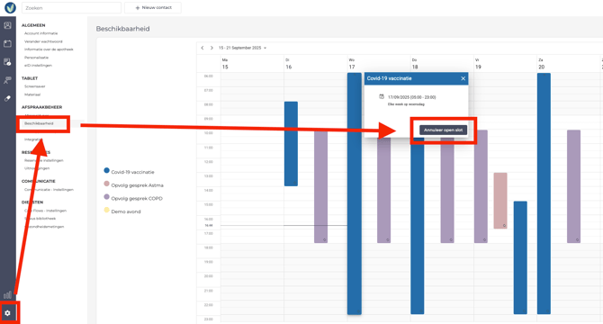Screen dimensions: 603x324
Task: Go to the next week with the right chevron
Action: (x=211, y=48)
